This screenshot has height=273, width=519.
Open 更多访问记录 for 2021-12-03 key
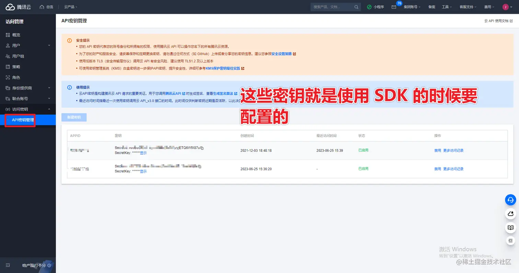click(453, 150)
